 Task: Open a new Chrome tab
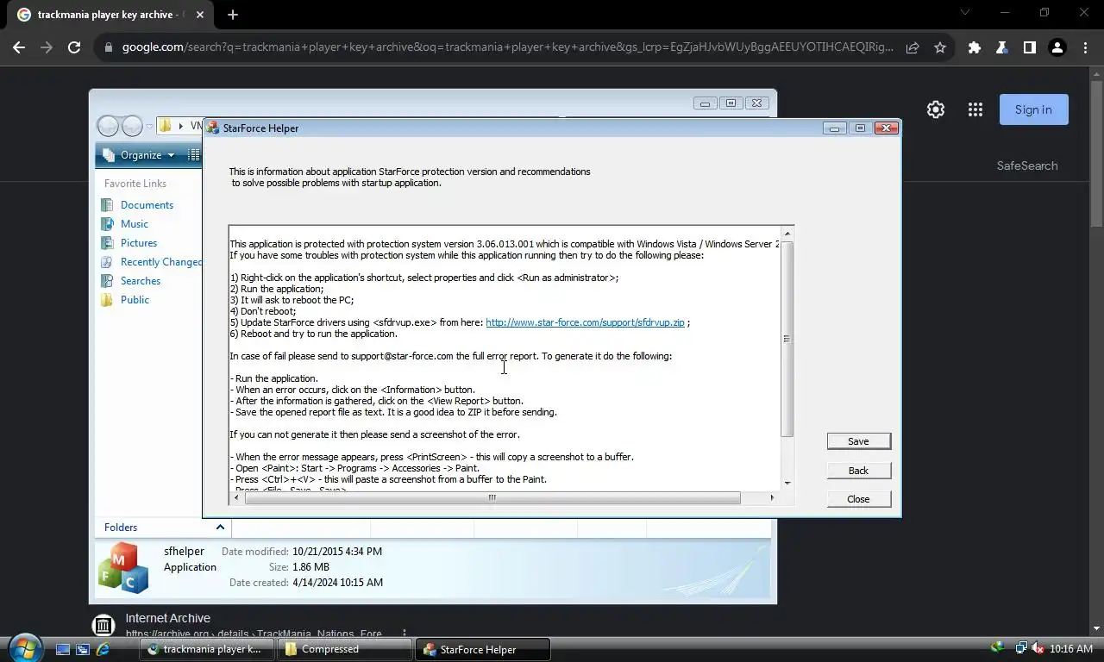233,15
